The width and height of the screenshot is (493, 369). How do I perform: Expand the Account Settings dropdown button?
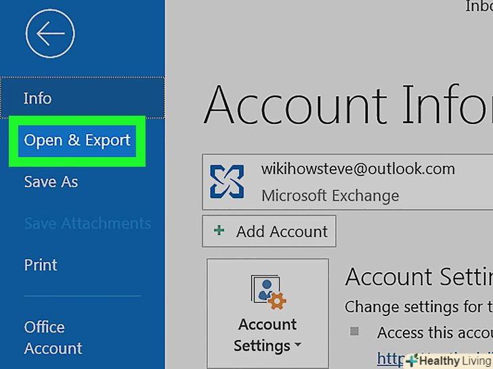point(267,313)
